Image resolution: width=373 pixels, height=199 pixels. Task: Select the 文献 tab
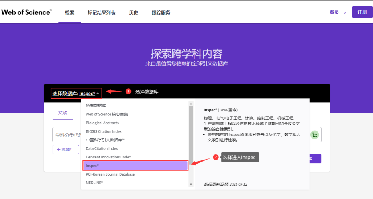pos(62,113)
